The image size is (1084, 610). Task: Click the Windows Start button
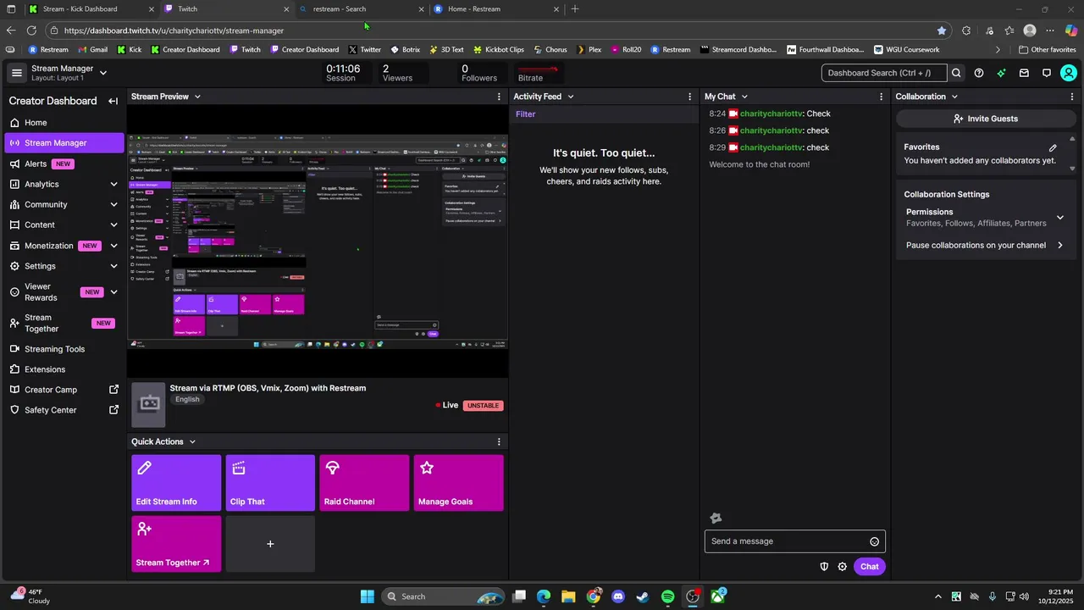tap(368, 596)
